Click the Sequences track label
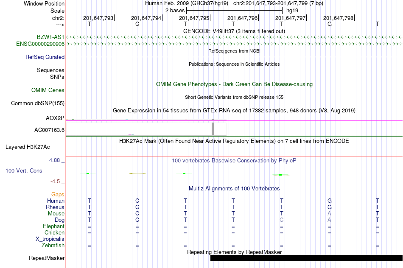This screenshot has height=268, width=403. coord(50,70)
